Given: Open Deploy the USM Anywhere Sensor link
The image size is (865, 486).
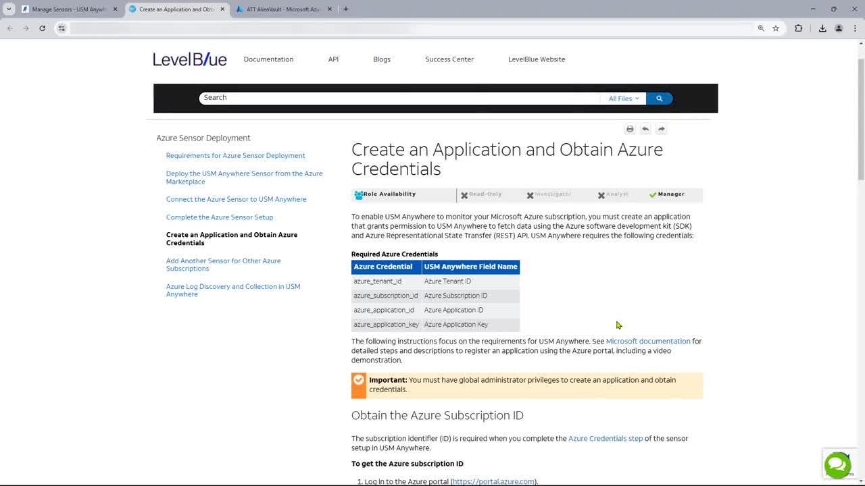Looking at the screenshot, I should [x=244, y=178].
